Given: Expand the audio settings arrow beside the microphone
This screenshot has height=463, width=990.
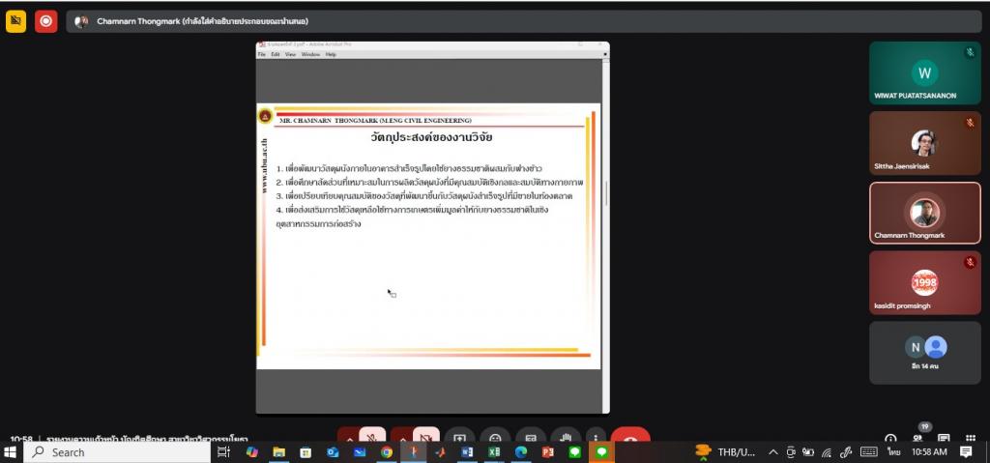Looking at the screenshot, I should point(349,438).
